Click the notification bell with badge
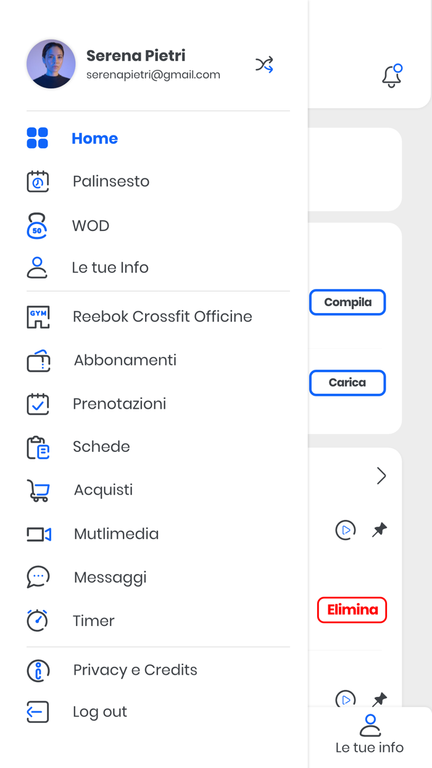Image resolution: width=432 pixels, height=768 pixels. [391, 75]
